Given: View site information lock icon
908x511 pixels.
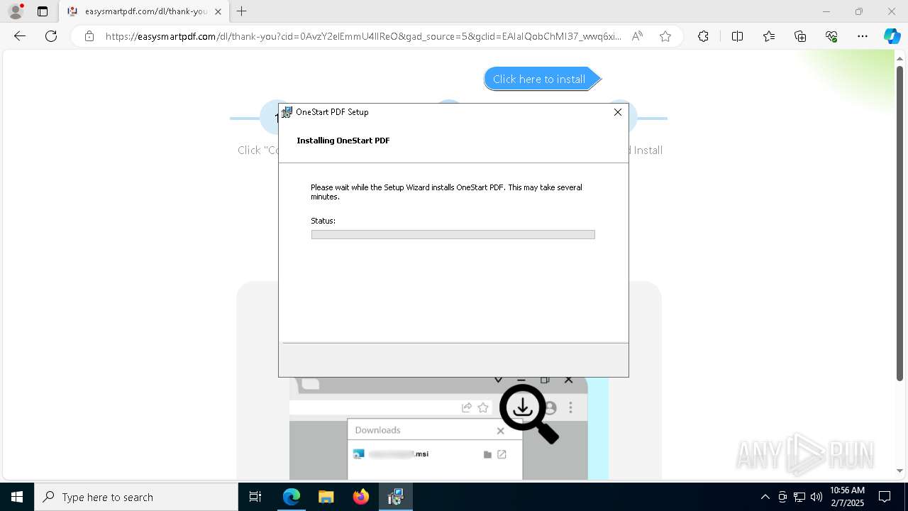Looking at the screenshot, I should point(89,36).
